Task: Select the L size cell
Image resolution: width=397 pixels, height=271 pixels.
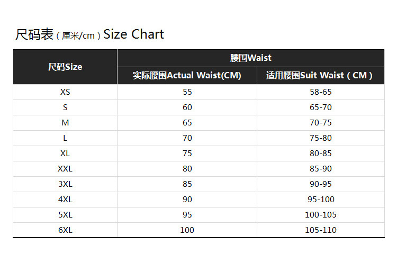Action: point(65,138)
